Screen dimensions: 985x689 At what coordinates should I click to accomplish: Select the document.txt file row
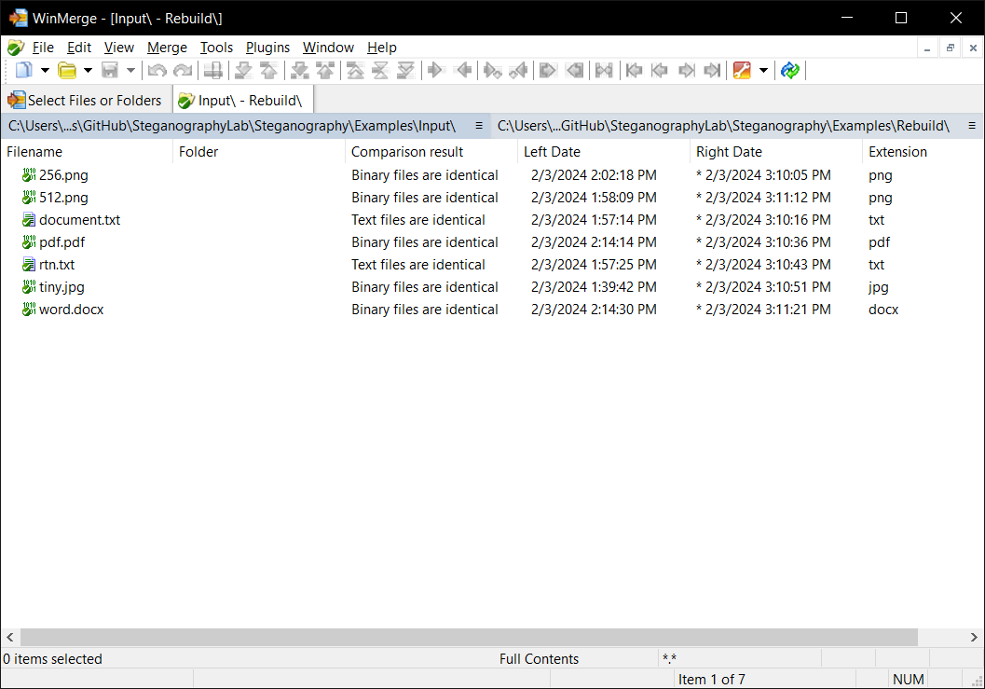click(x=492, y=220)
